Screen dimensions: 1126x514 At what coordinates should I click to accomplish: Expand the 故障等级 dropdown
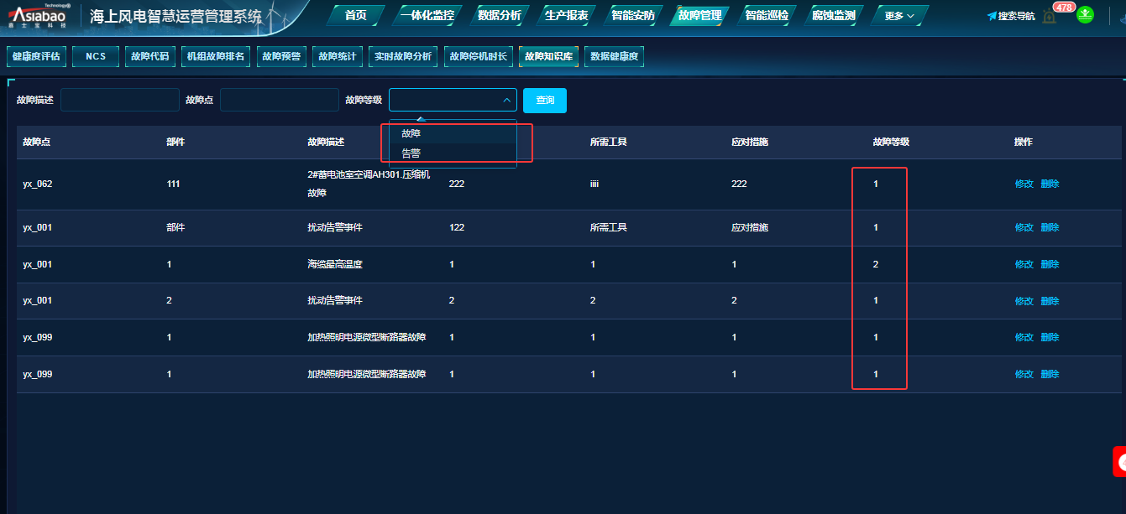(x=453, y=101)
